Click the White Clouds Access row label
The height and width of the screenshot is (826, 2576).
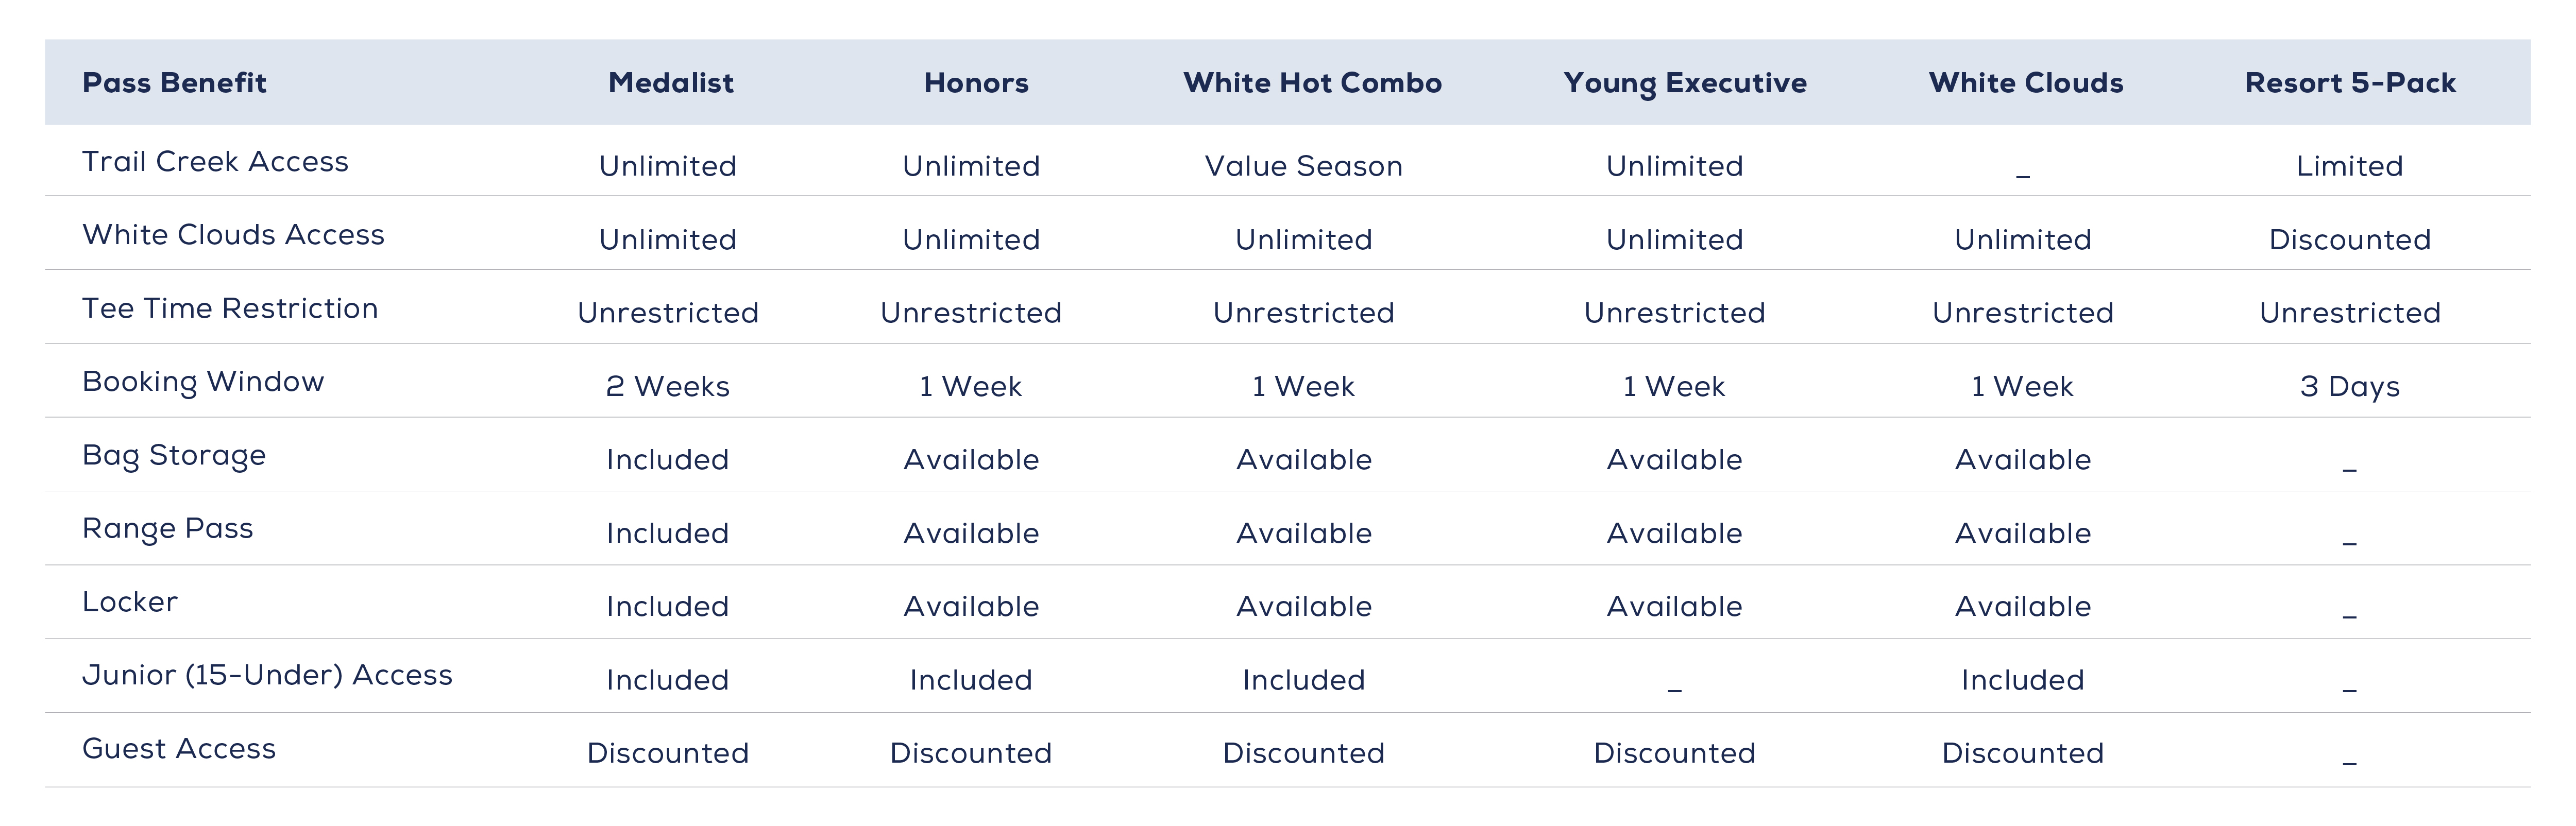[x=233, y=235]
